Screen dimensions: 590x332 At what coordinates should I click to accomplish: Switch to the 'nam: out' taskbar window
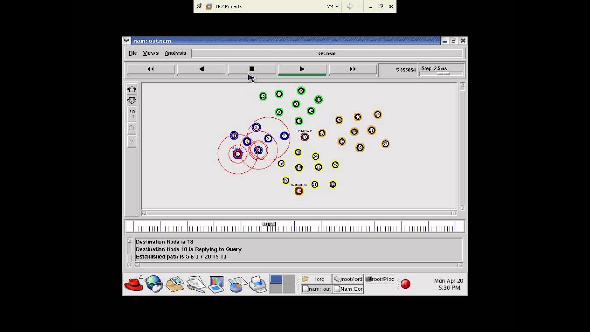pyautogui.click(x=316, y=289)
